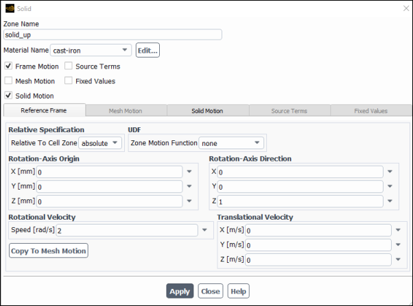Click the Speed [rad/s] input field
The width and height of the screenshot is (413, 306).
click(127, 230)
